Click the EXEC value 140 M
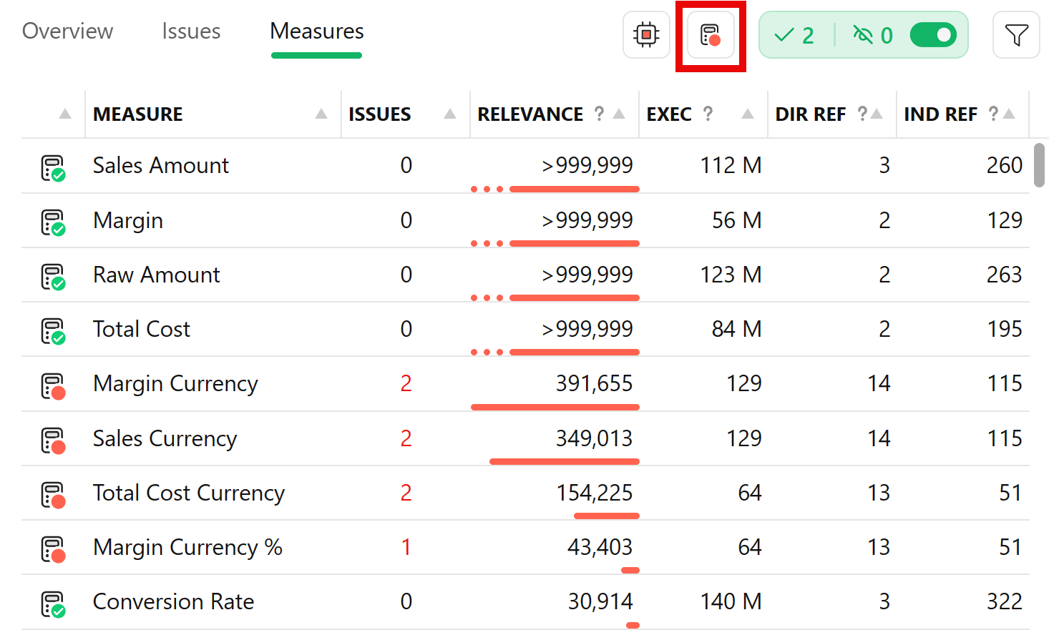 tap(731, 601)
